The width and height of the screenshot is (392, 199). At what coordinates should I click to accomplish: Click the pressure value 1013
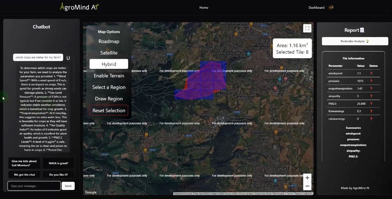(x=360, y=81)
